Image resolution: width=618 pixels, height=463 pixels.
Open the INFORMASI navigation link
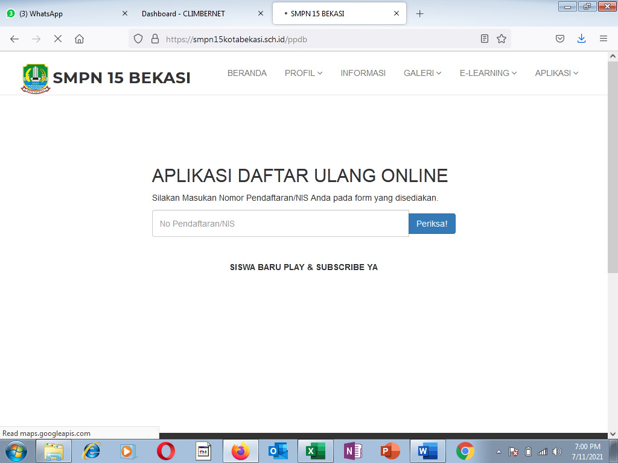pyautogui.click(x=363, y=73)
